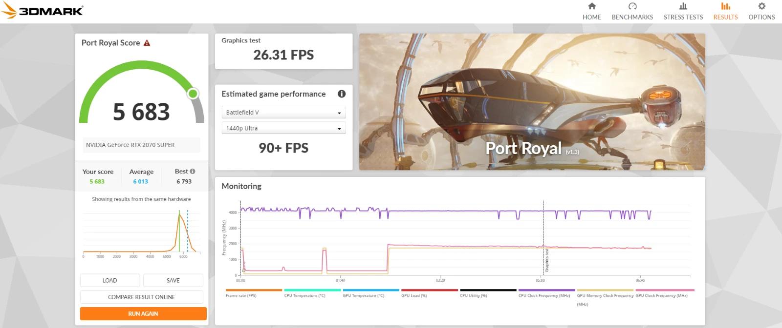The image size is (782, 328).
Task: Click the 90+ FPS estimate text
Action: (x=283, y=148)
